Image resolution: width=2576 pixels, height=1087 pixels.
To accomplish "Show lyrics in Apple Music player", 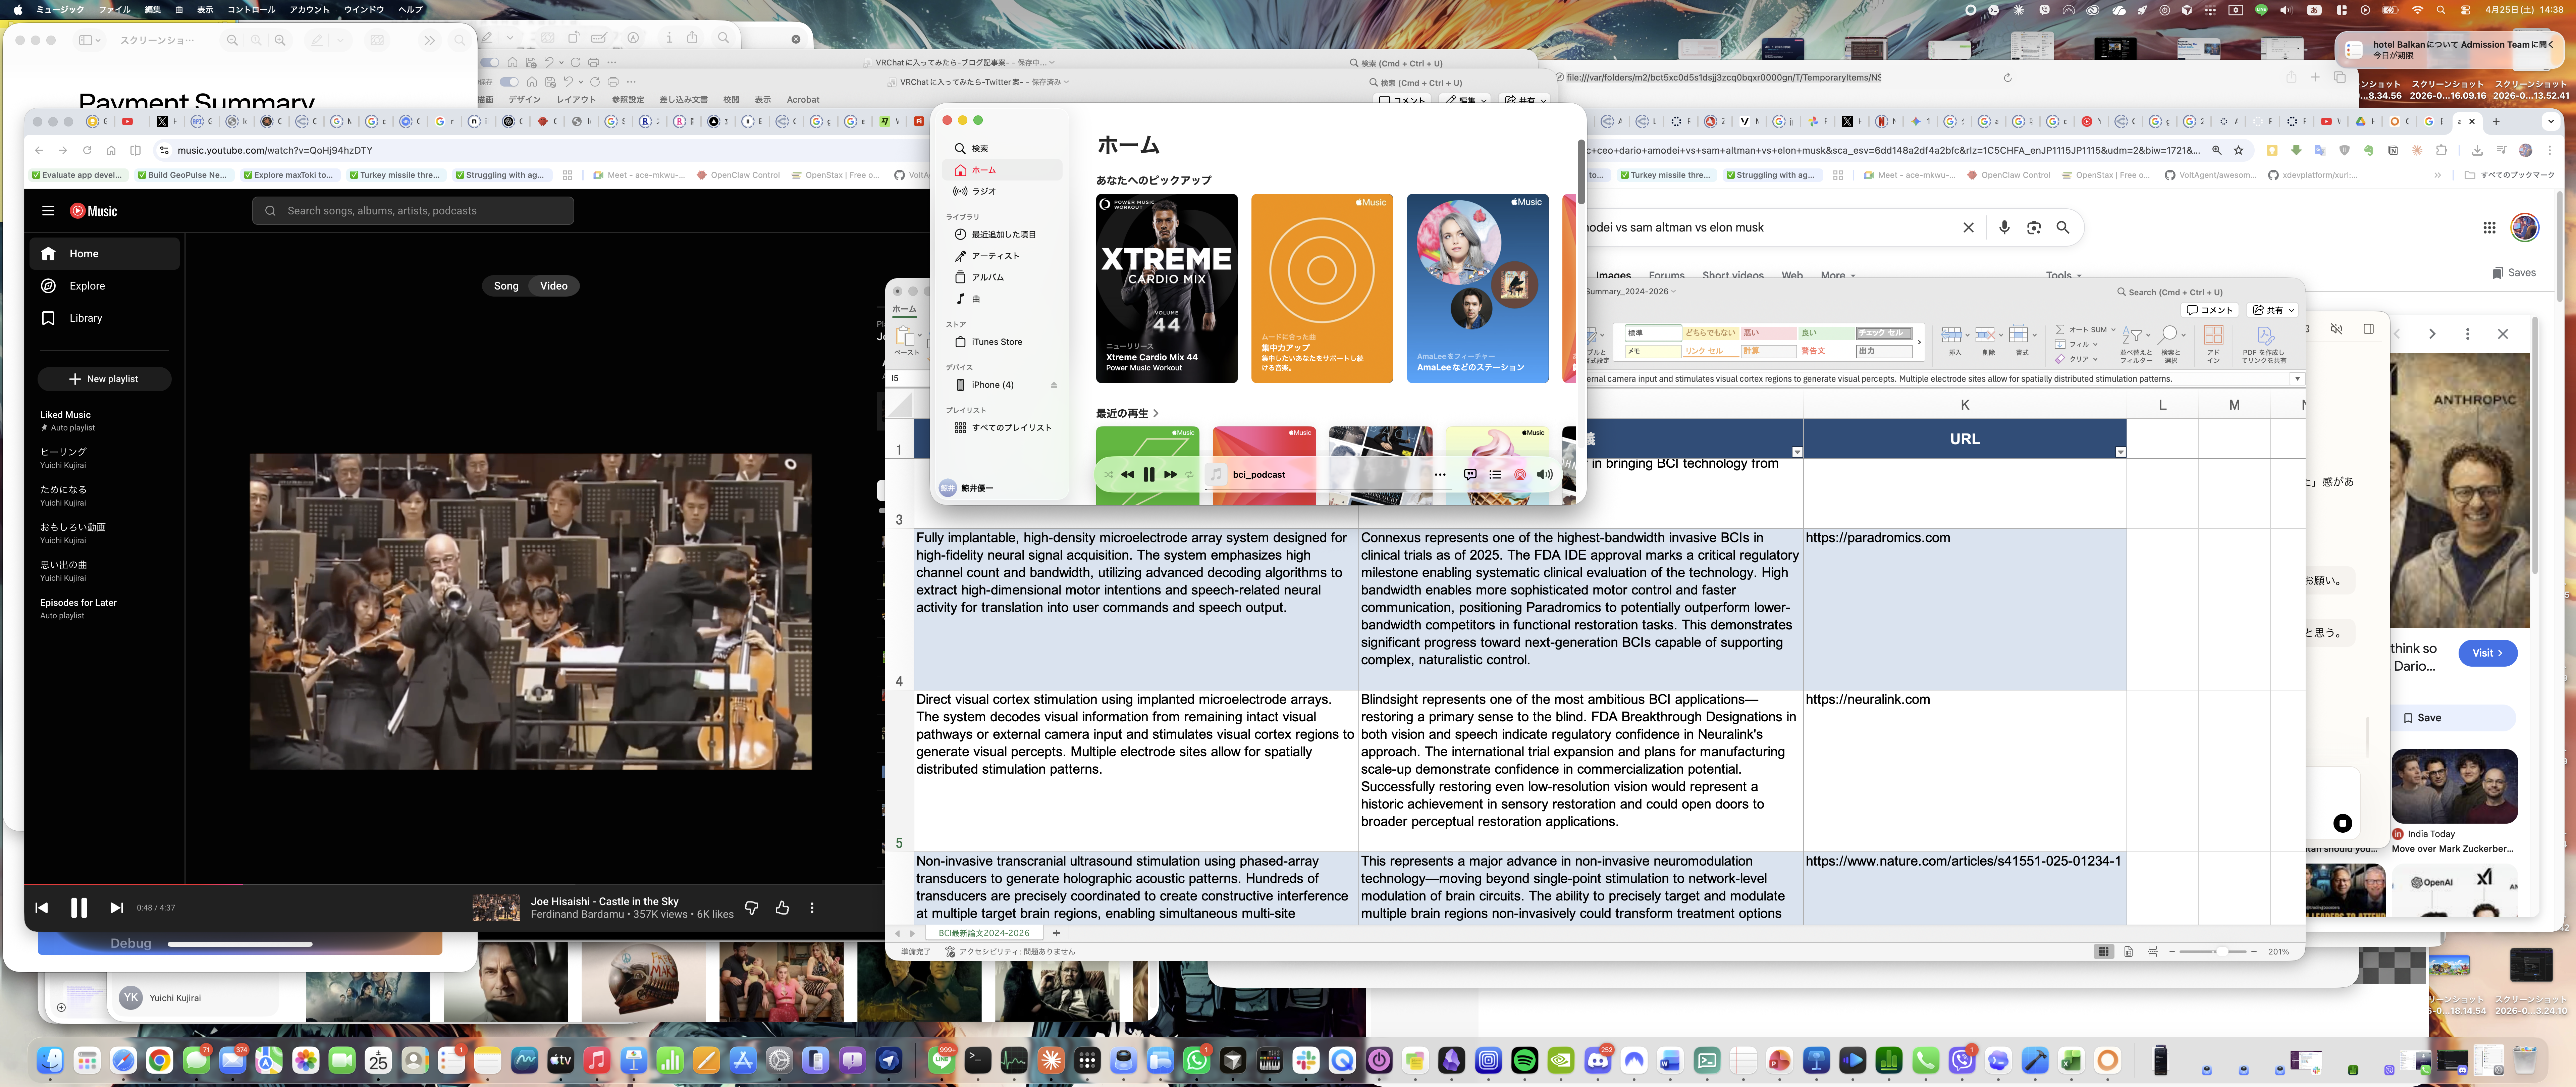I will pos(1470,474).
